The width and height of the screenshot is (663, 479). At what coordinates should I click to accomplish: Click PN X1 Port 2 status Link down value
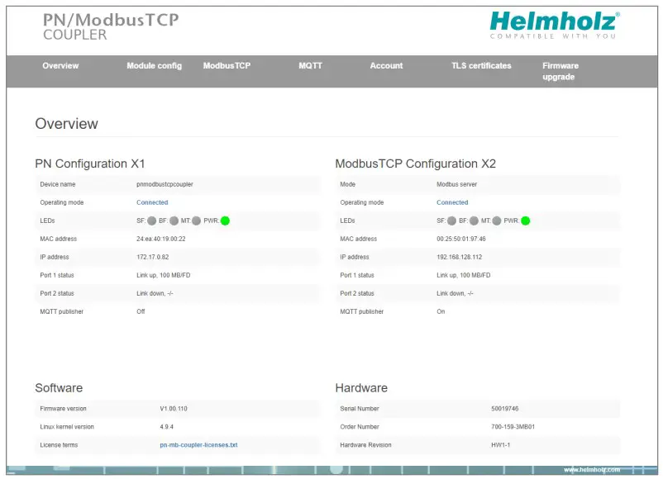(155, 293)
